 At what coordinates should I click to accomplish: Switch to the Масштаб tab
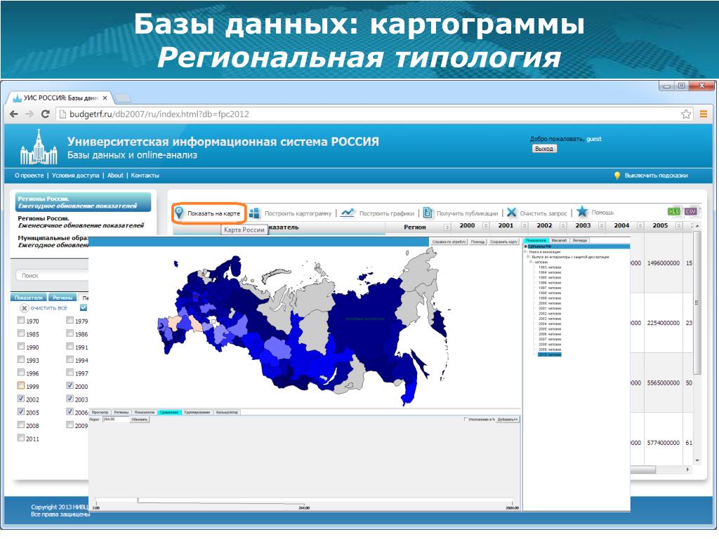click(559, 240)
